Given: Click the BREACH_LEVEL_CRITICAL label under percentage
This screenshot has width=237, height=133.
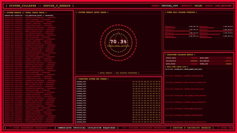Looking at the screenshot, I should point(118,46).
